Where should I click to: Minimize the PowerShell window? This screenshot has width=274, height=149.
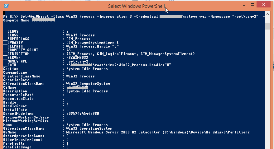click(x=244, y=5)
